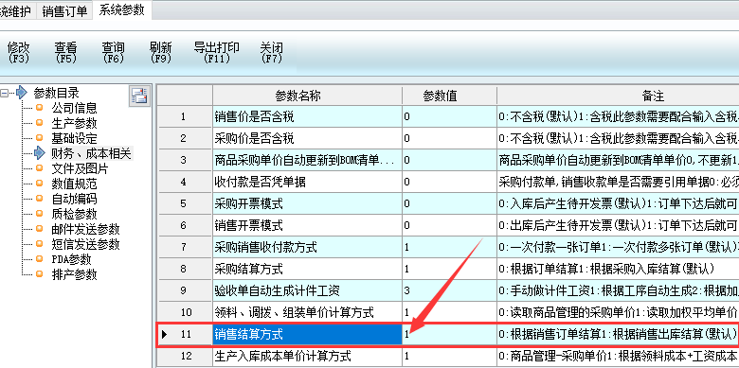Click the row indicator arrow of row 11
The height and width of the screenshot is (368, 739).
[165, 335]
